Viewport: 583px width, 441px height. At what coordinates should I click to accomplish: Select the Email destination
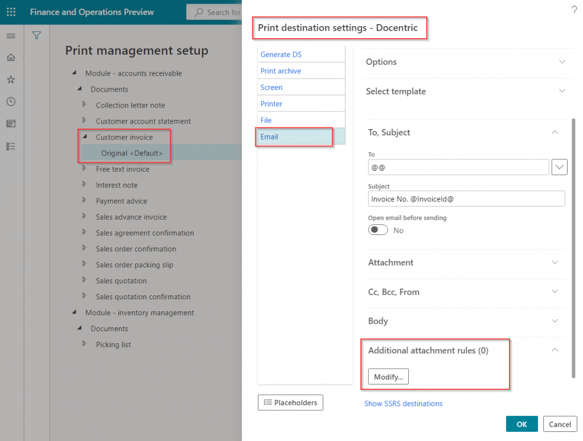click(x=294, y=137)
